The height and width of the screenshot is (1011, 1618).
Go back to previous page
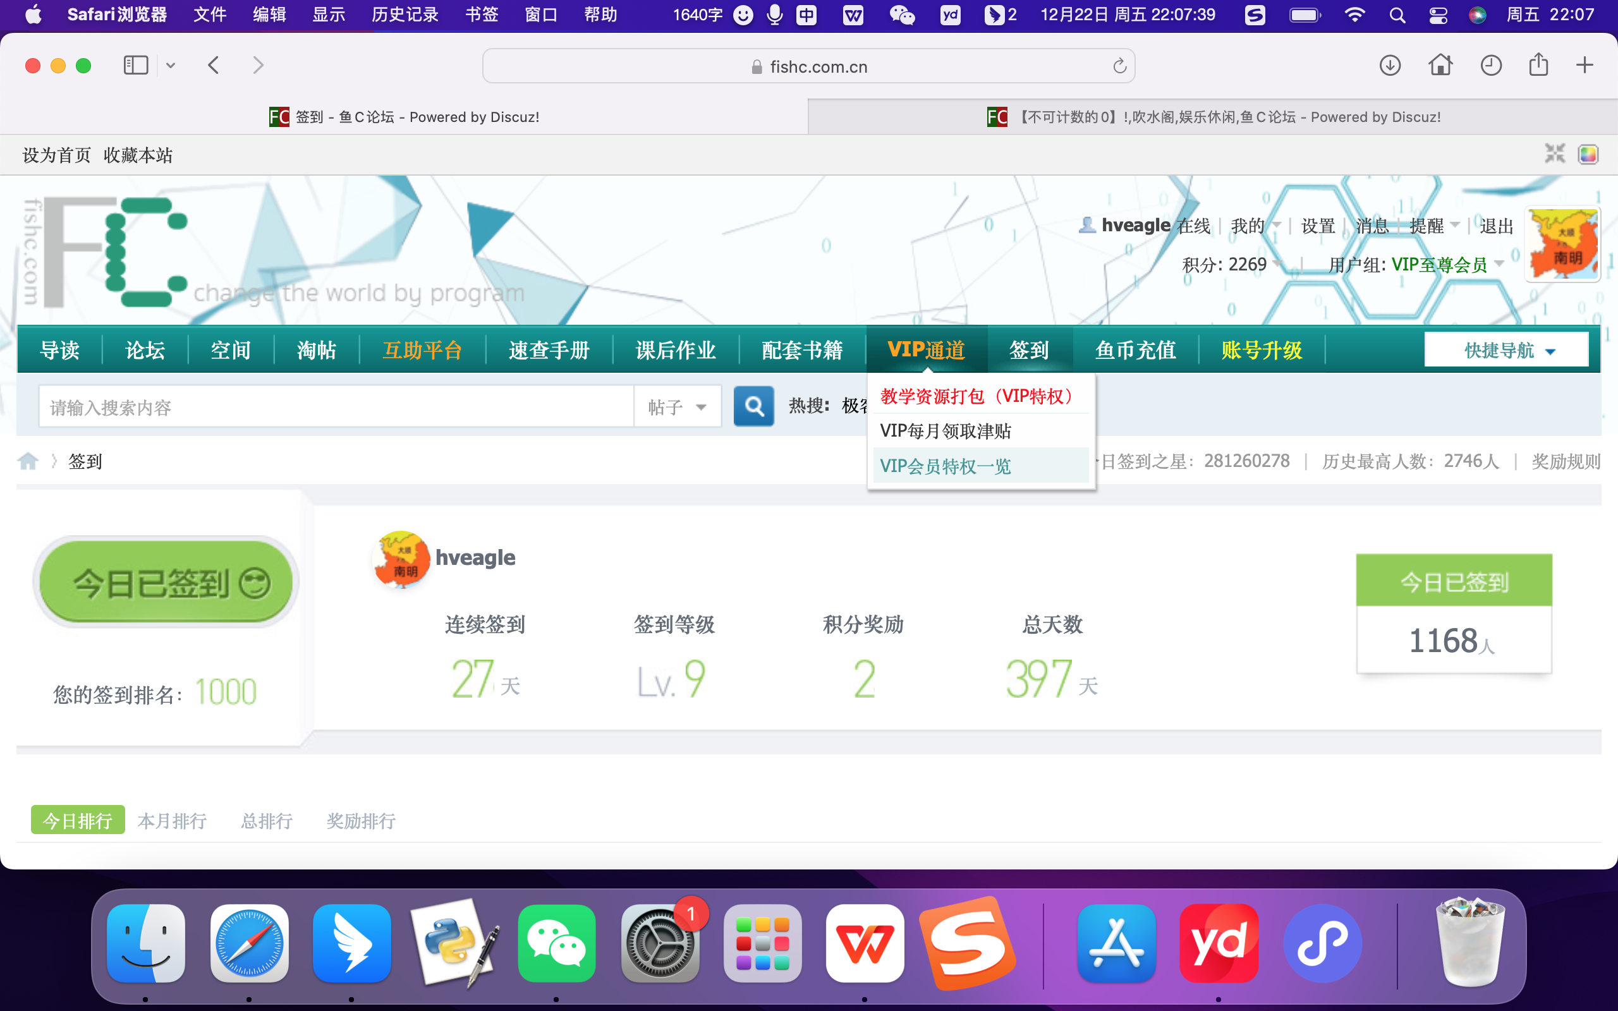point(213,66)
